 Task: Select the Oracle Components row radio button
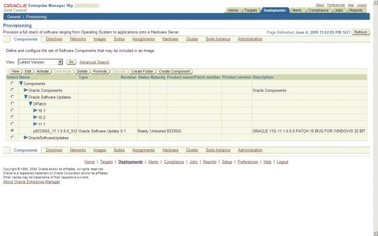click(x=12, y=90)
